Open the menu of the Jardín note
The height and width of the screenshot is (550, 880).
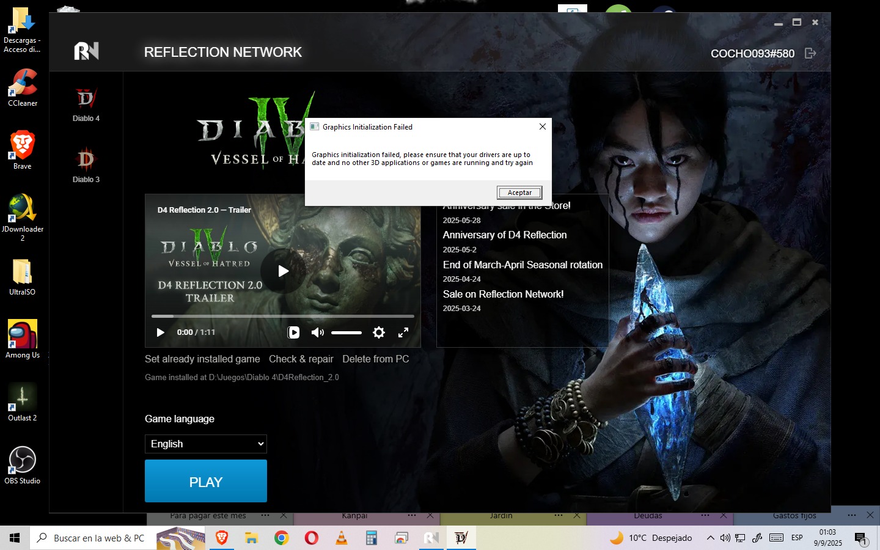(559, 516)
